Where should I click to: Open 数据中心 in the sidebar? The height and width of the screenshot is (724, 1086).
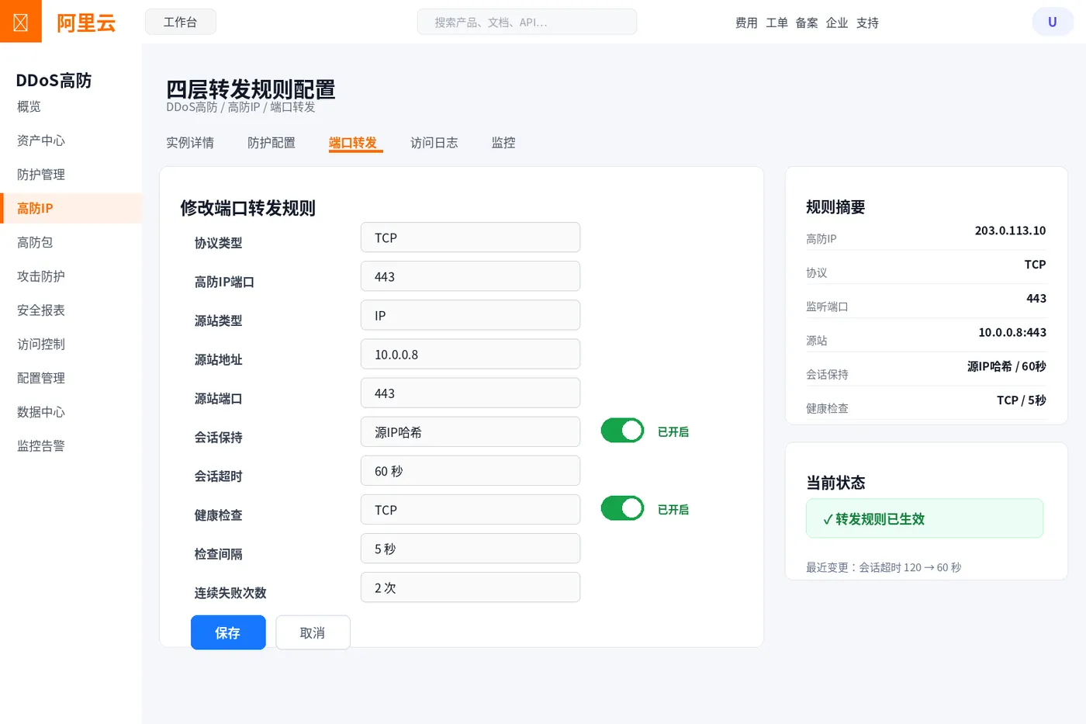[71, 412]
